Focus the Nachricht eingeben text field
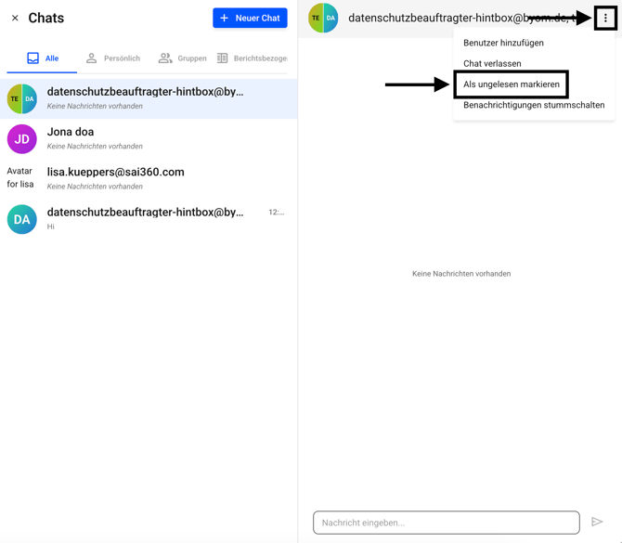The height and width of the screenshot is (543, 622). pyautogui.click(x=446, y=523)
